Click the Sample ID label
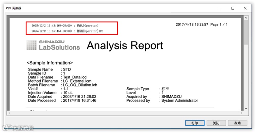 [37, 73]
